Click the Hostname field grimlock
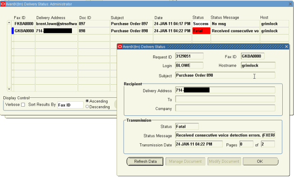The height and width of the screenshot is (178, 294). click(258, 66)
